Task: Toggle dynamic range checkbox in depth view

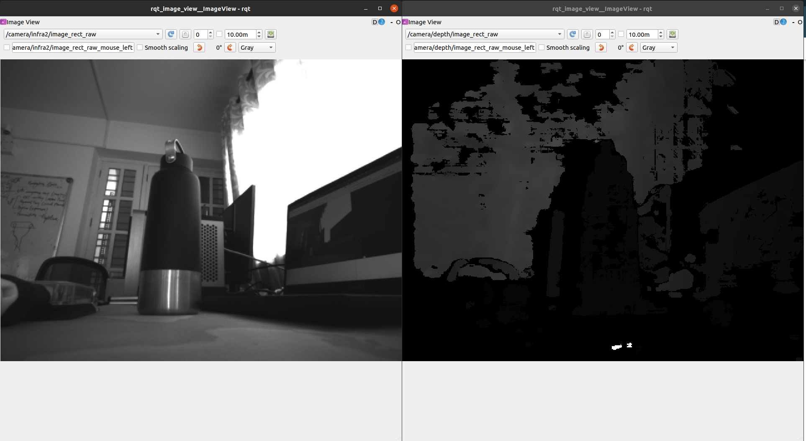Action: pyautogui.click(x=621, y=34)
